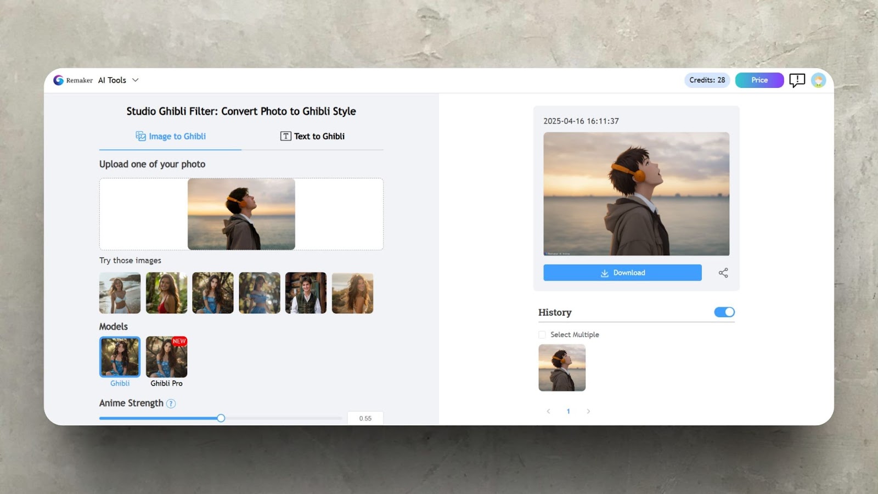The image size is (878, 494).
Task: Open the Anime Strength help icon
Action: (171, 403)
